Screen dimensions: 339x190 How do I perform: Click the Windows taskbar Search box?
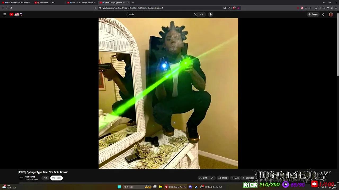pos(137,187)
